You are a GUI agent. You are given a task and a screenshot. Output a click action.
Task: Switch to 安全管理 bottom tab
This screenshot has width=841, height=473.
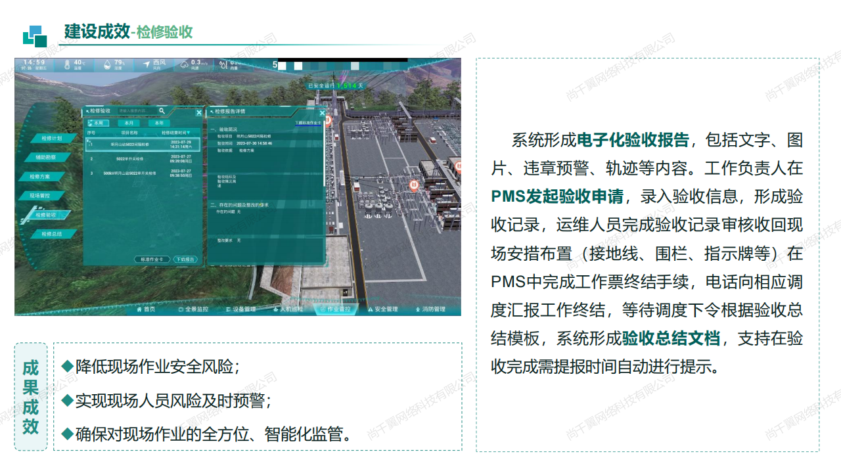pos(382,309)
